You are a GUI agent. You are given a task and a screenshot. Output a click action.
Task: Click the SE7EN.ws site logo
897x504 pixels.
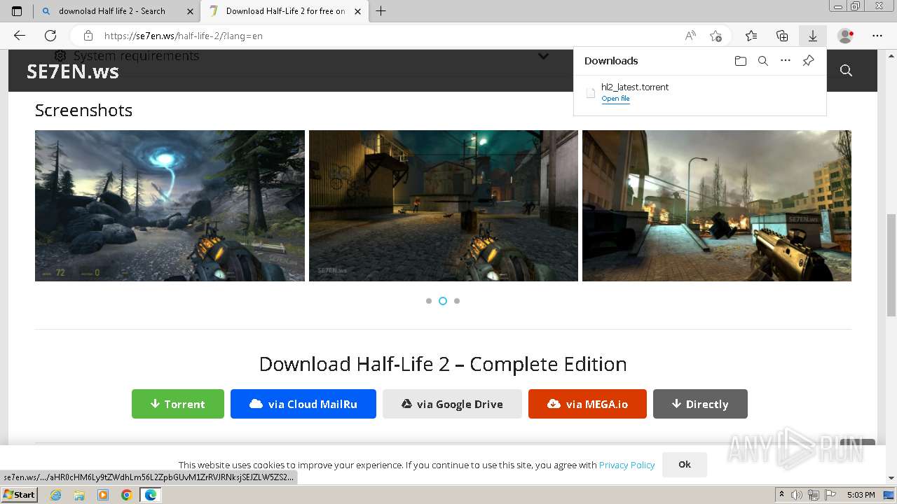point(73,71)
